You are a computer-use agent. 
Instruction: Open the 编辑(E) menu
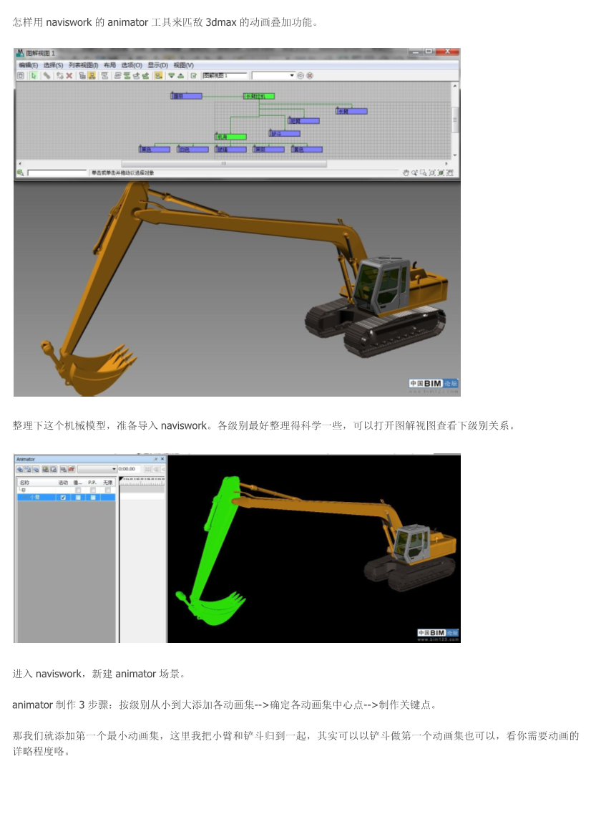[29, 65]
